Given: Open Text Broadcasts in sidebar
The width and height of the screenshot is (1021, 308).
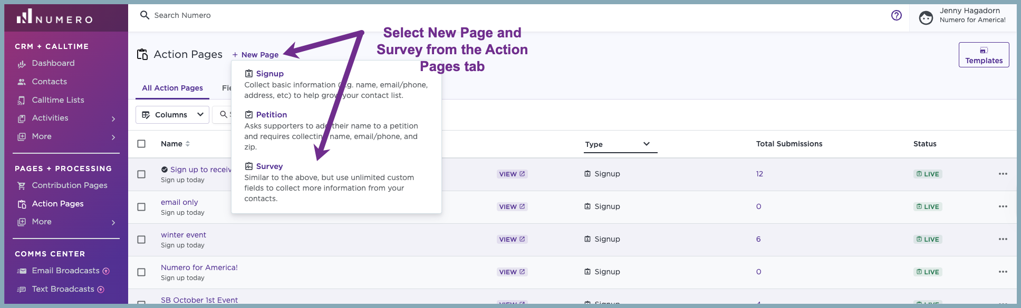Looking at the screenshot, I should tap(63, 289).
